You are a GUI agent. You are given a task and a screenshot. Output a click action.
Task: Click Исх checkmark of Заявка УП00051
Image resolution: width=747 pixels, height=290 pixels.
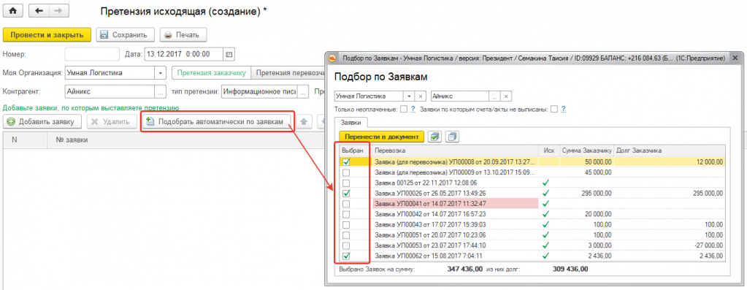[x=545, y=235]
